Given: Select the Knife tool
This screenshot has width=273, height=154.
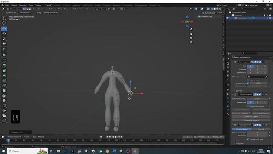Looking at the screenshot, I should (4, 86).
